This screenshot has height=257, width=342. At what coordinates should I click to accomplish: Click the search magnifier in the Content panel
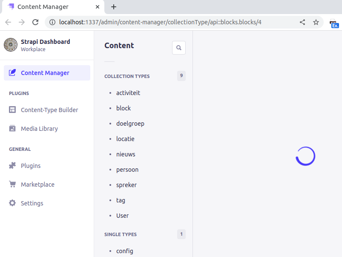tap(178, 47)
